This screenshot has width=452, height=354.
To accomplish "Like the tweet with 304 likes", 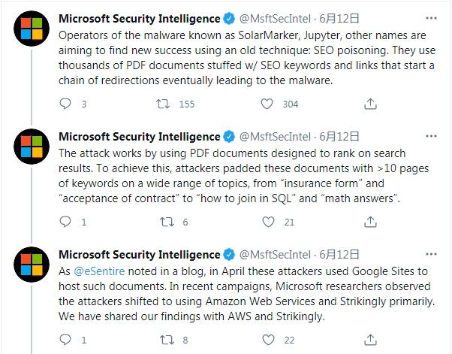I will 267,104.
